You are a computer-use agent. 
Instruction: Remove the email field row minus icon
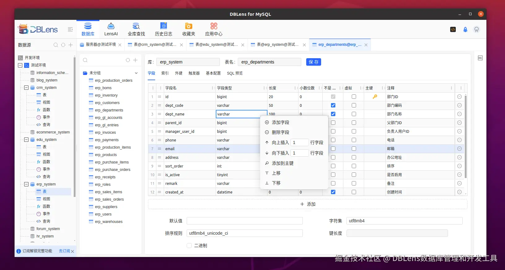coord(459,149)
